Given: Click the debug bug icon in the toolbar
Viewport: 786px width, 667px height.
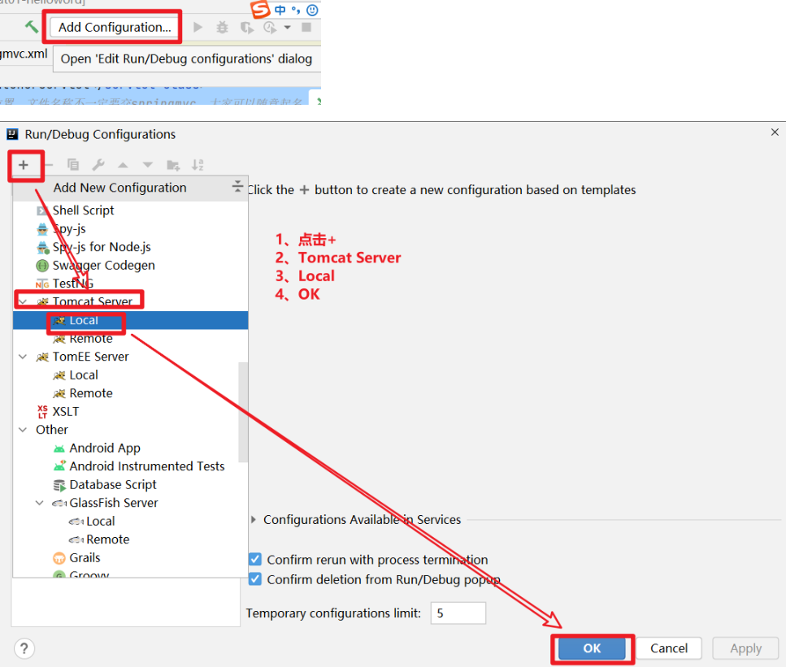Looking at the screenshot, I should 222,28.
